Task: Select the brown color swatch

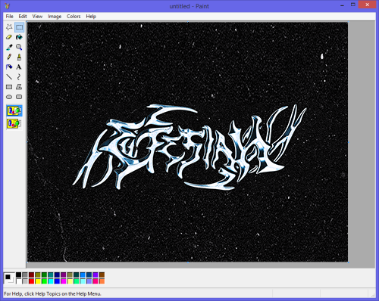Action: 102,275
